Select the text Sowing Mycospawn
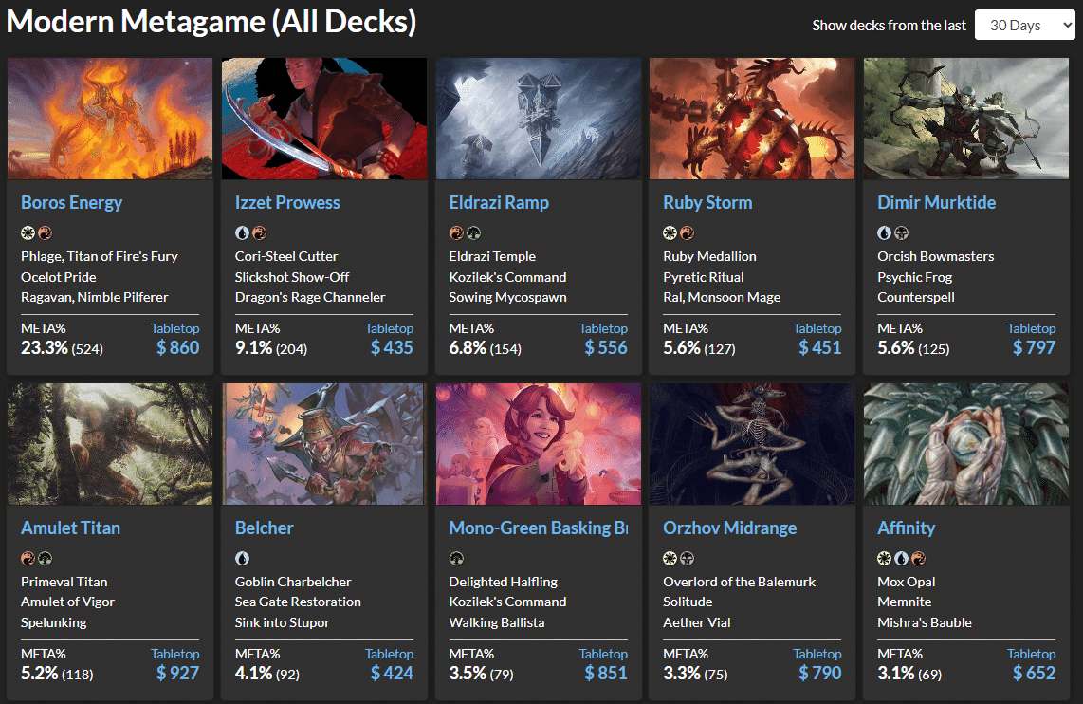1083x704 pixels. [507, 297]
